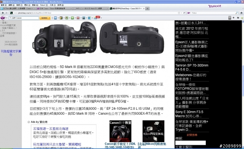Open the 說明 (Help) menu

61,5
